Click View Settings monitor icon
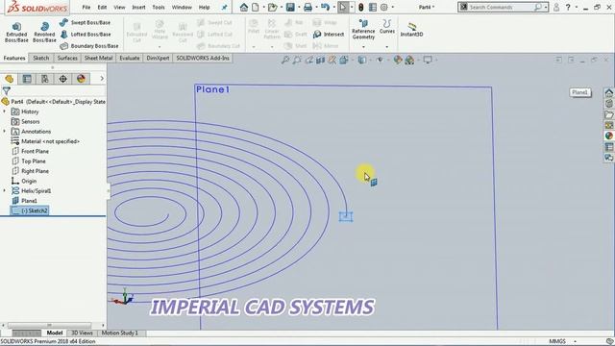 pos(428,60)
